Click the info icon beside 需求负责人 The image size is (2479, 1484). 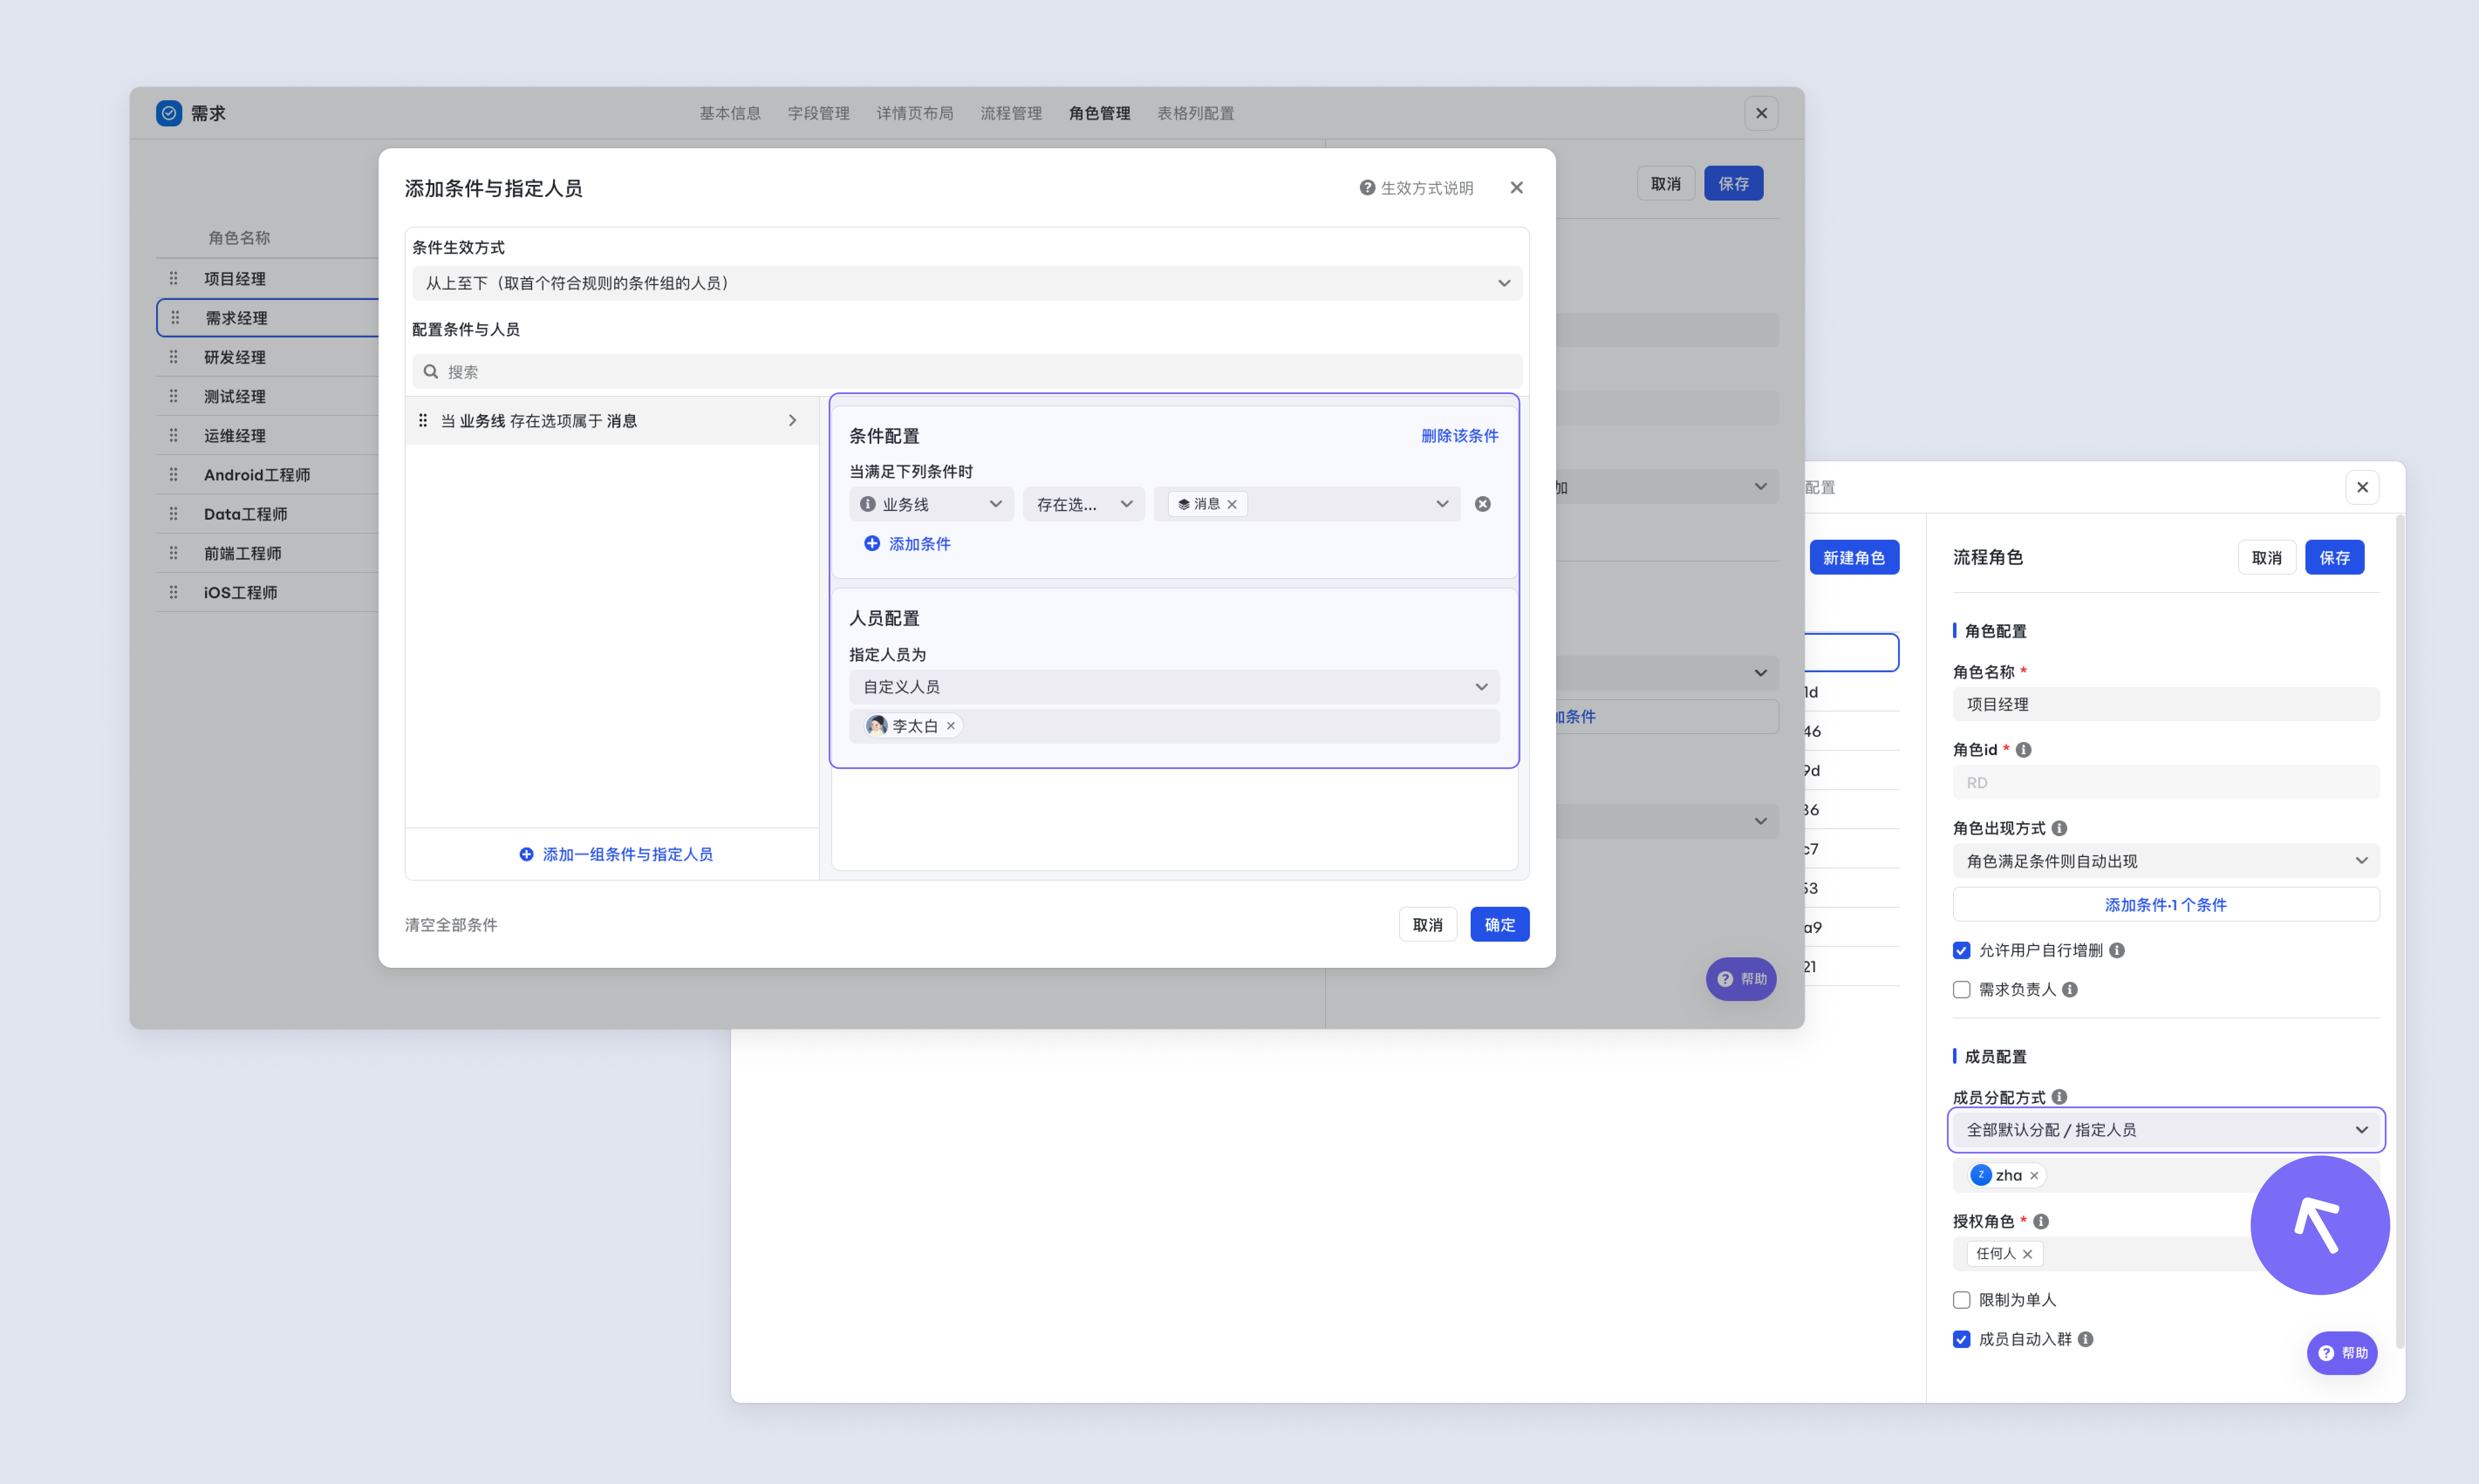(2070, 989)
